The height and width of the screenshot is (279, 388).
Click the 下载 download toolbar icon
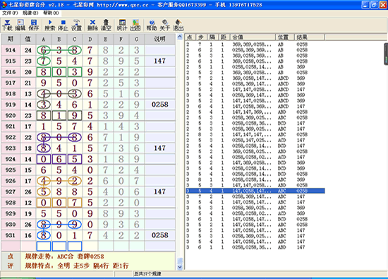pos(7,25)
